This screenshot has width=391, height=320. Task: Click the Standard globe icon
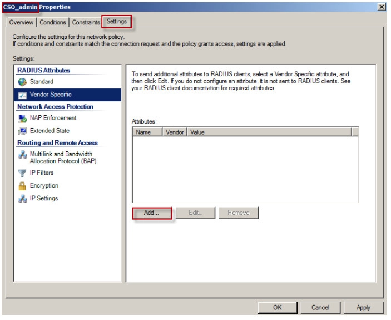pos(22,82)
